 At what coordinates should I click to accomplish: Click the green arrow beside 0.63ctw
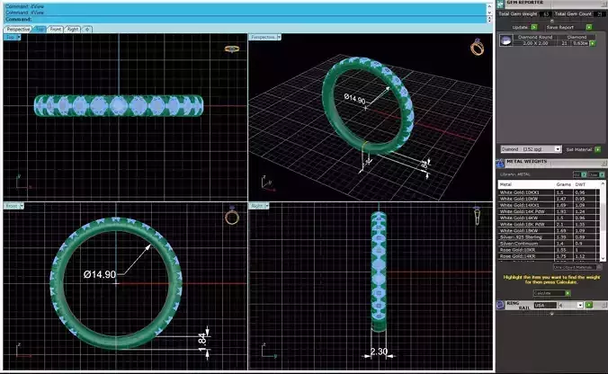point(593,43)
